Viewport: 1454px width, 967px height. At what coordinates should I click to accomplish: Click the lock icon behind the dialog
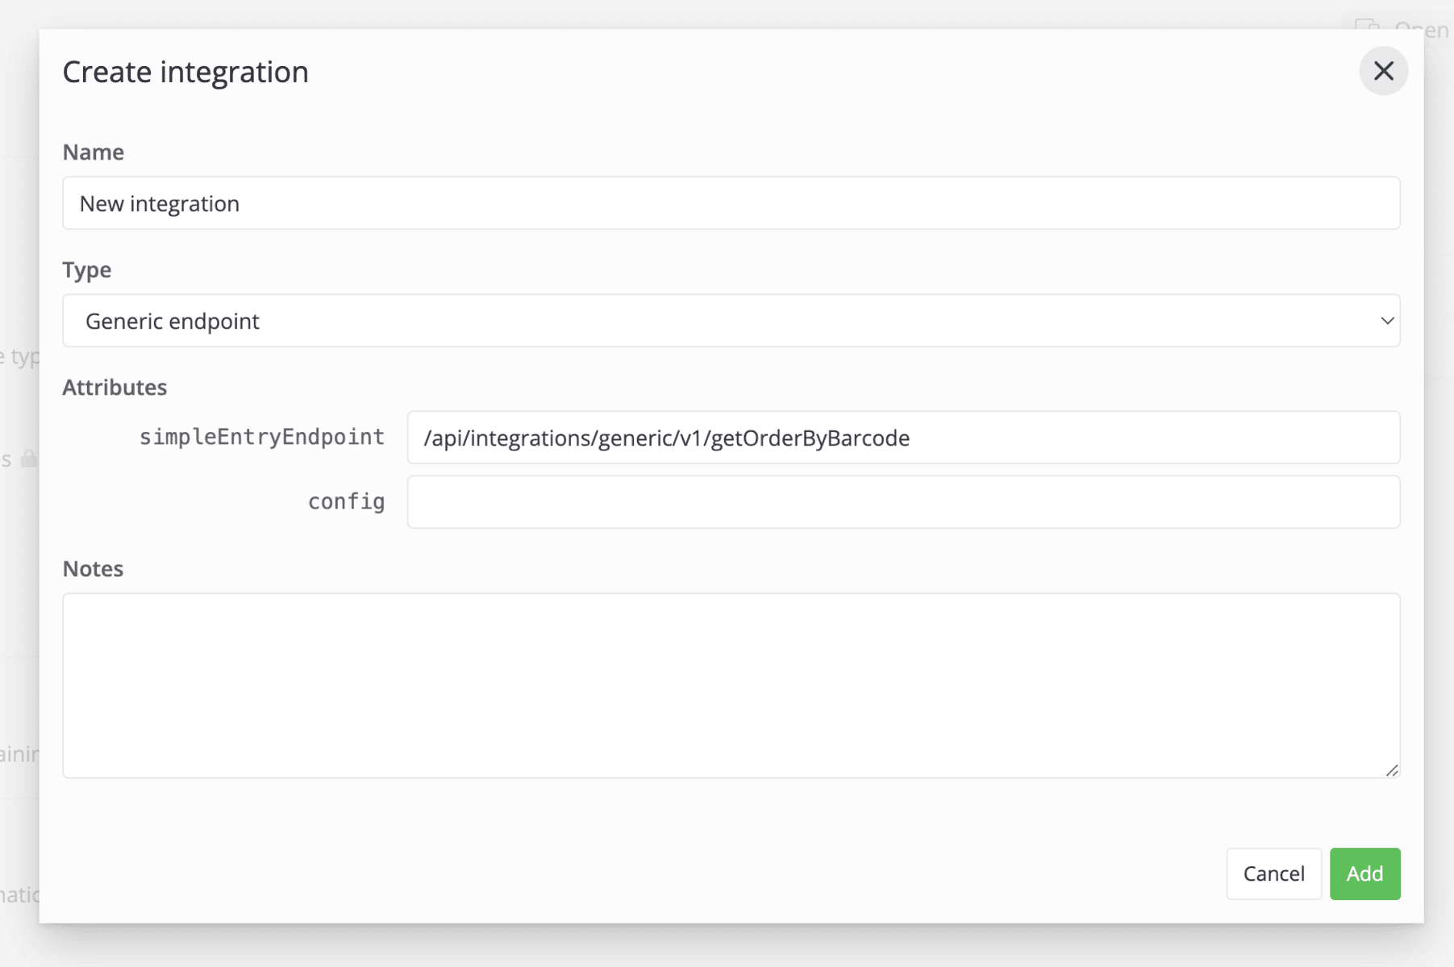click(x=27, y=459)
